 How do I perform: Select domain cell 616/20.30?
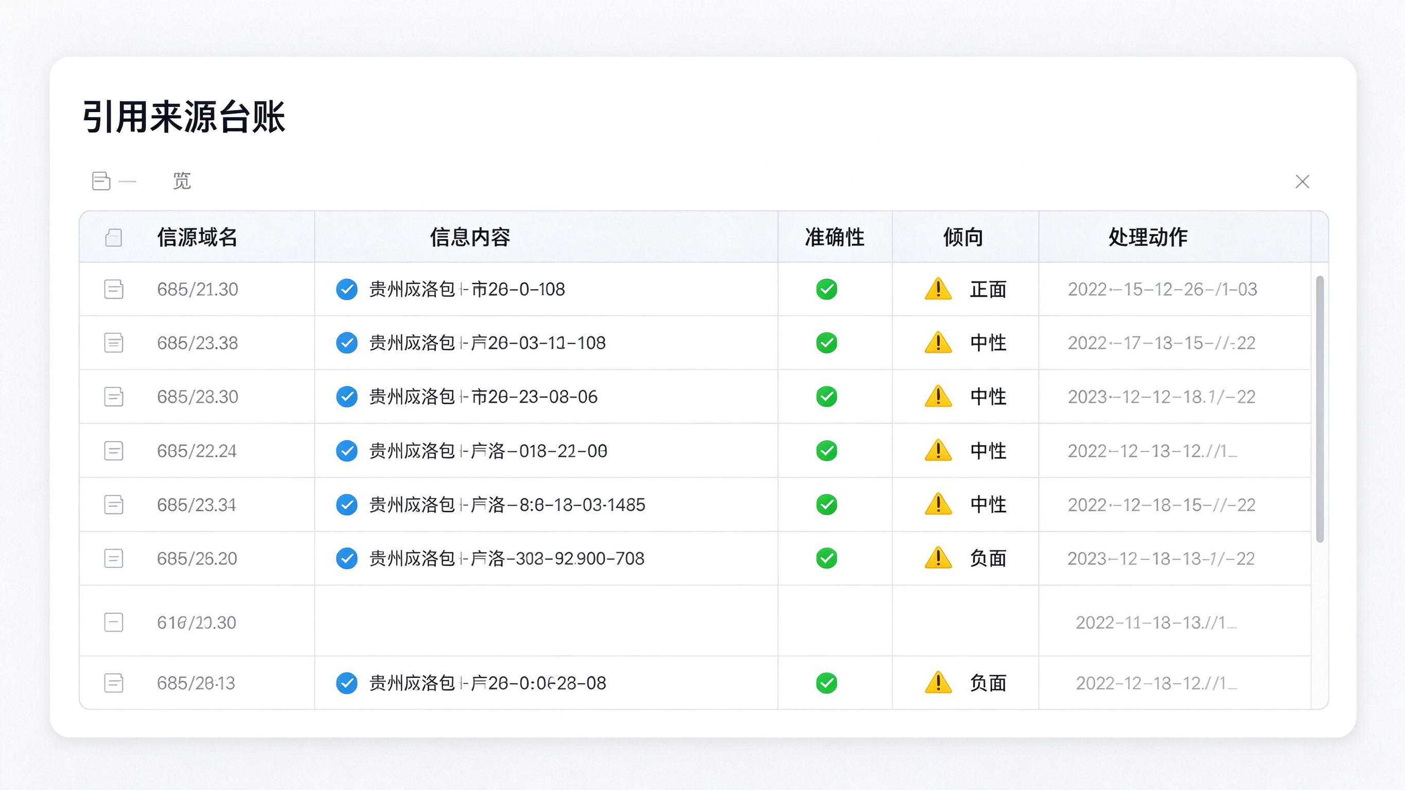197,622
